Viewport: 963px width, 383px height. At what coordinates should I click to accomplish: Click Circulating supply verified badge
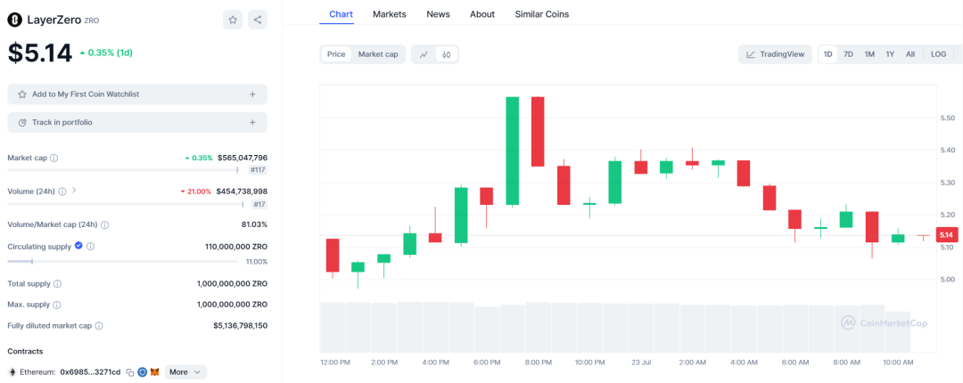tap(78, 246)
